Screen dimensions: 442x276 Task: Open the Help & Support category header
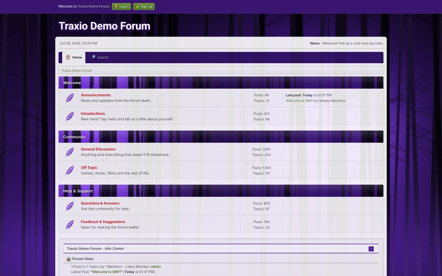(x=78, y=191)
